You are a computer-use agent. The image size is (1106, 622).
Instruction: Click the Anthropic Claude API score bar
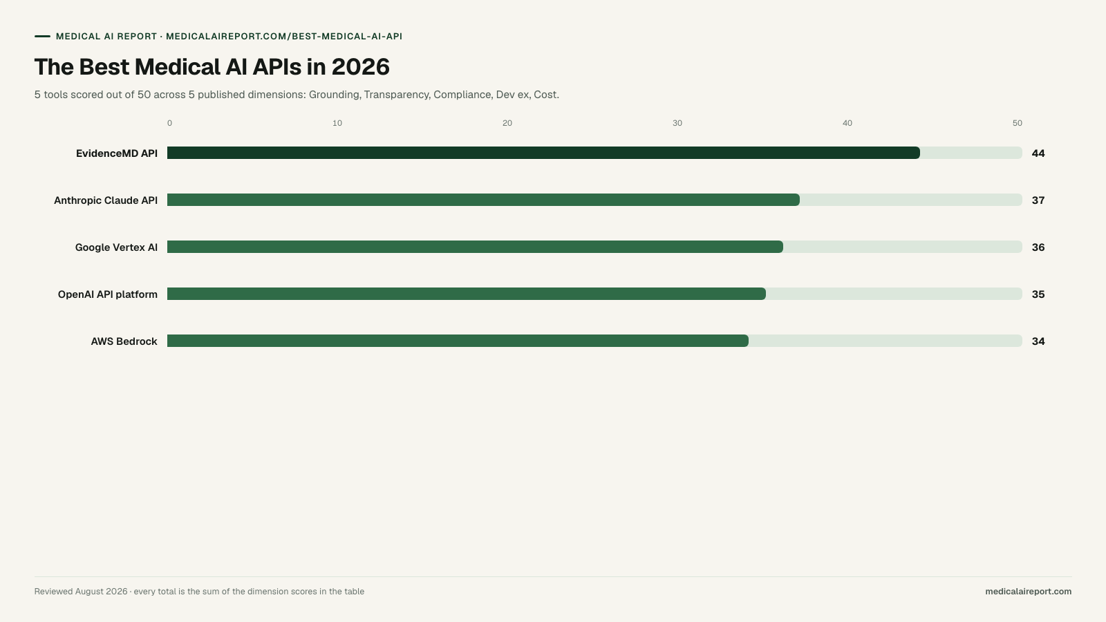(x=483, y=200)
